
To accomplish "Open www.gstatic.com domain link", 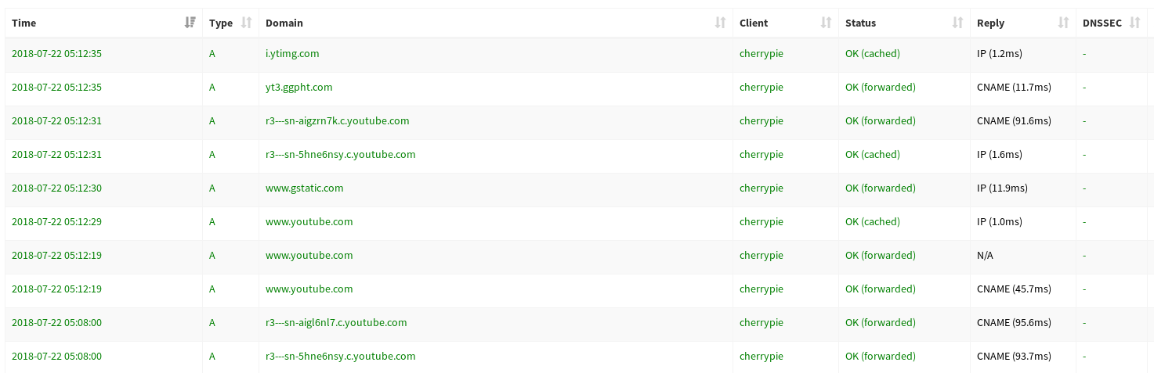I will (304, 188).
